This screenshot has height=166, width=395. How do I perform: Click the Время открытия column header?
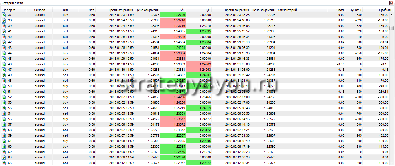[121, 10]
